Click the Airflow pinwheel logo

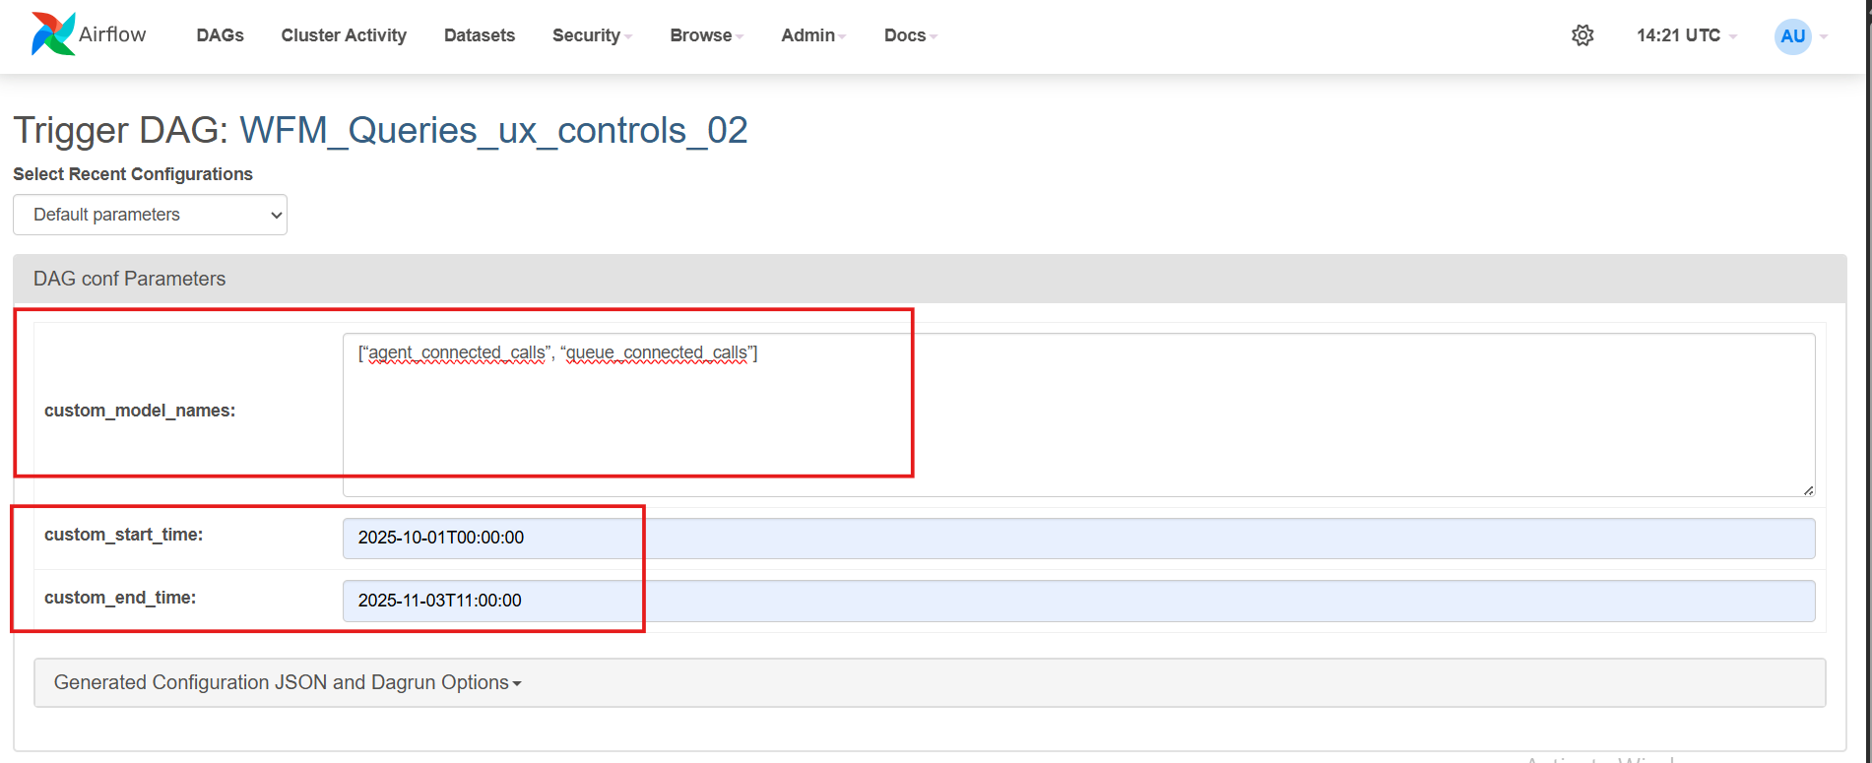point(52,34)
